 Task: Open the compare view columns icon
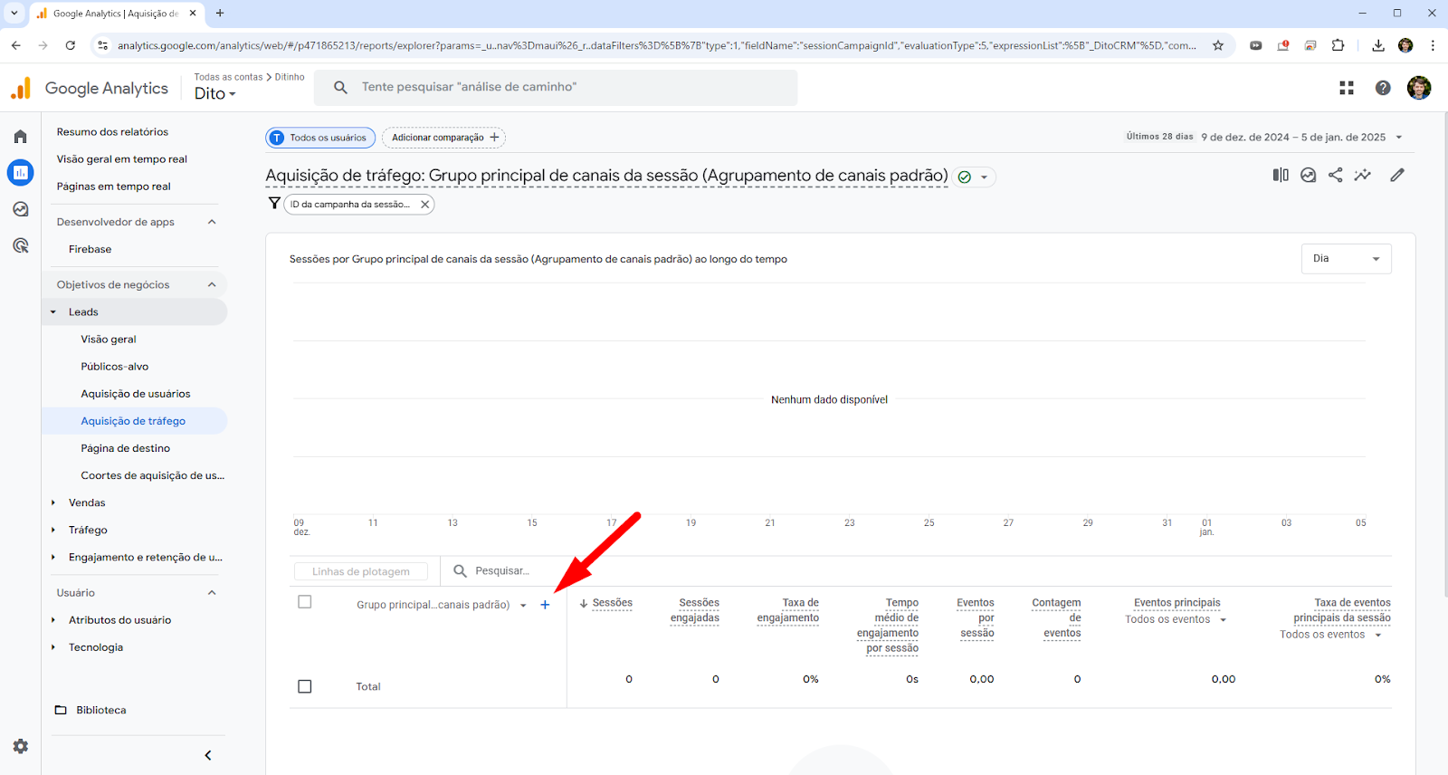click(1281, 175)
